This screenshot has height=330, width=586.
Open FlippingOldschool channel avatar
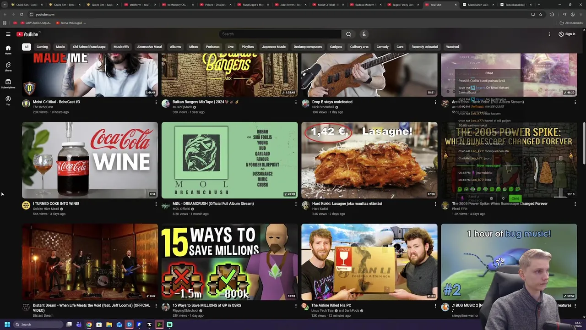coord(166,307)
